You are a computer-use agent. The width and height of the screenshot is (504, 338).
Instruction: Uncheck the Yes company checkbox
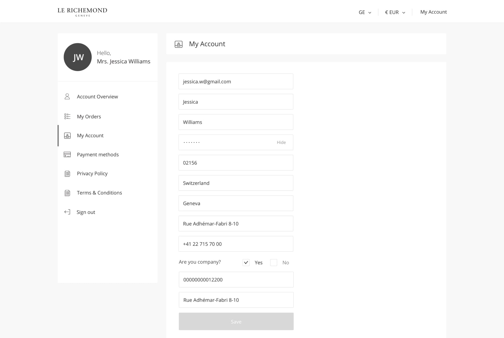(x=246, y=262)
